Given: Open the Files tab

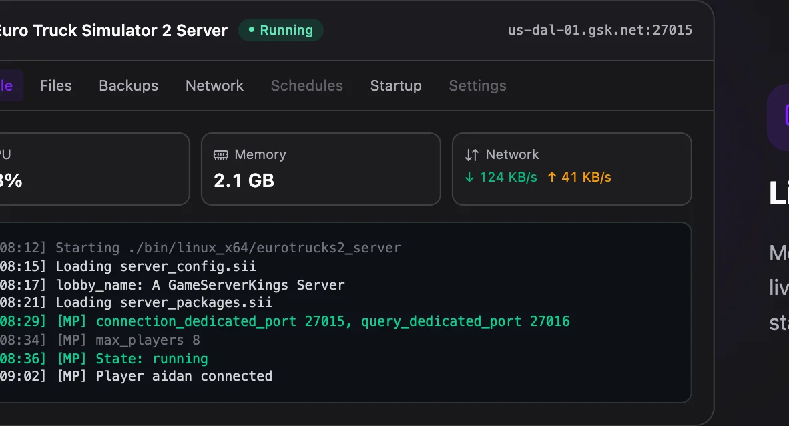Looking at the screenshot, I should click(56, 85).
